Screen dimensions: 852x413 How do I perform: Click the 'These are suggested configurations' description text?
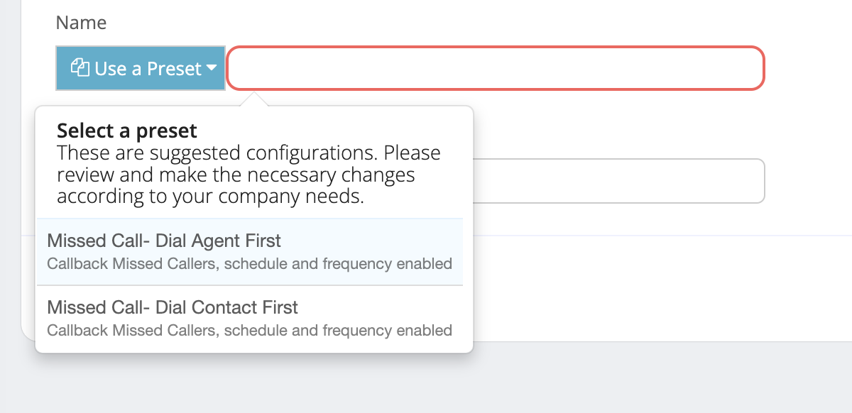(248, 175)
